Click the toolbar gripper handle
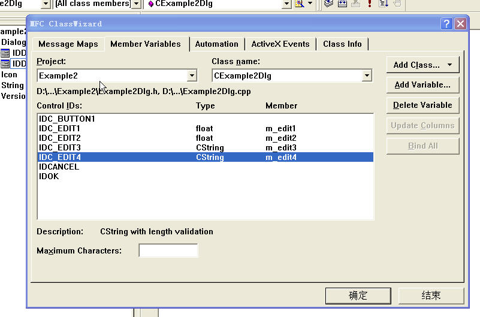The width and height of the screenshot is (480, 317). pyautogui.click(x=319, y=4)
